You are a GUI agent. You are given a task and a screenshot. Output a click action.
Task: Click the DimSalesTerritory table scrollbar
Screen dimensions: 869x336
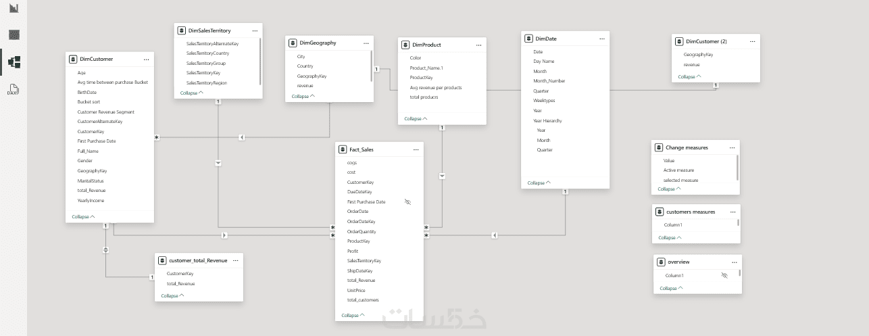coord(260,62)
